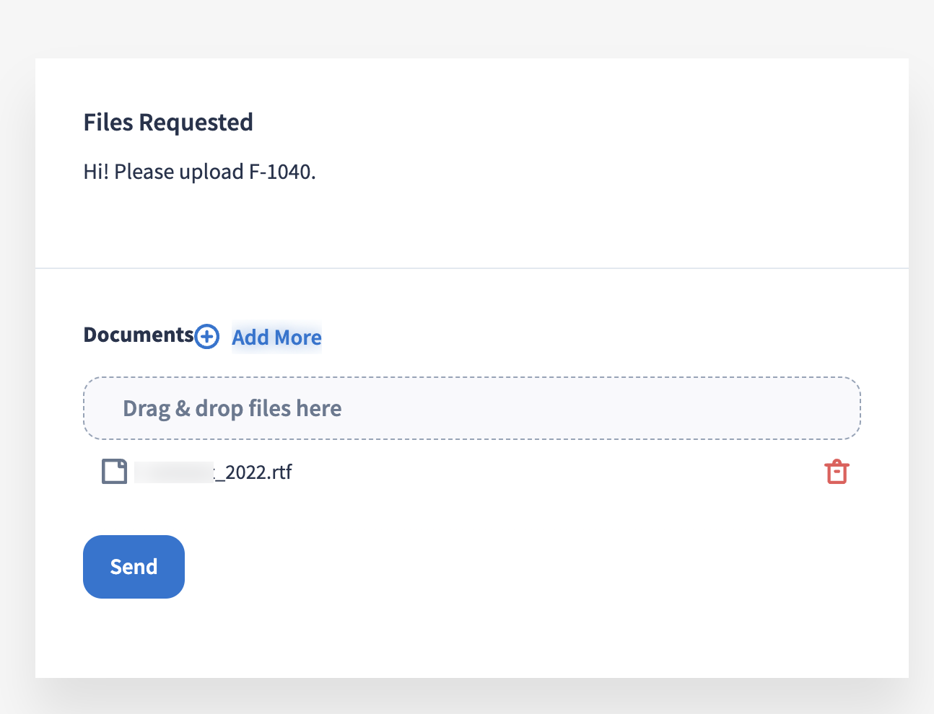934x714 pixels.
Task: Click the 'Drag & drop files here' text
Action: (x=232, y=408)
